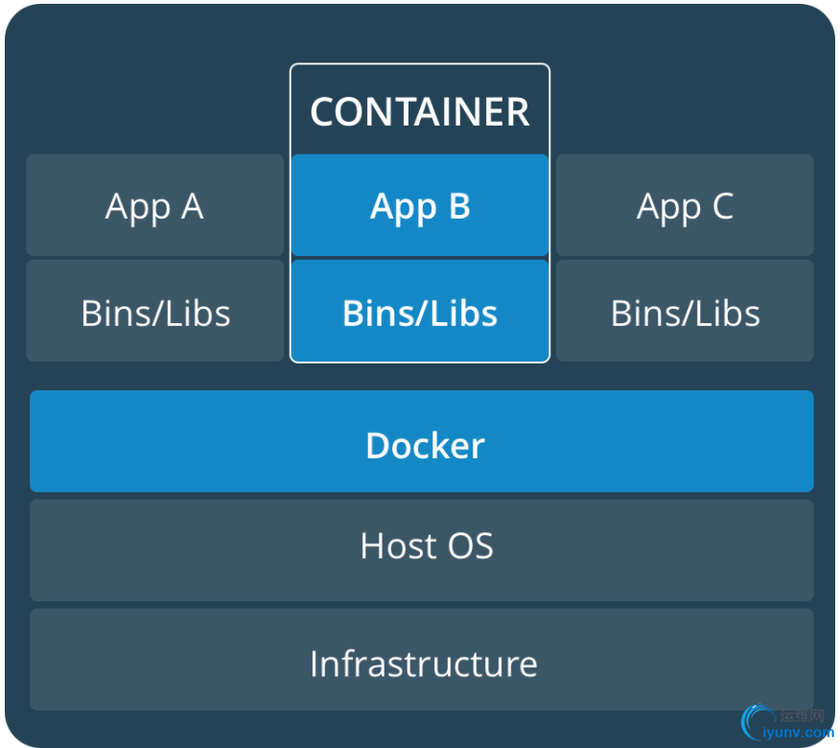Click the 'Infrastructure' text label
The image size is (840, 748).
tap(423, 664)
